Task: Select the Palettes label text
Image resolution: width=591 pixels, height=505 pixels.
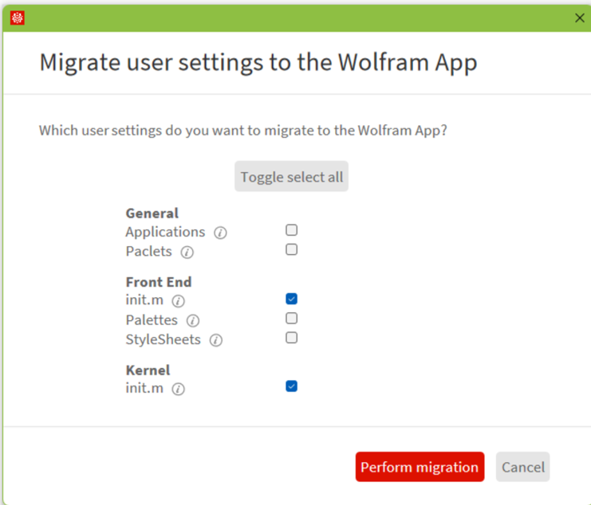Action: [x=152, y=320]
